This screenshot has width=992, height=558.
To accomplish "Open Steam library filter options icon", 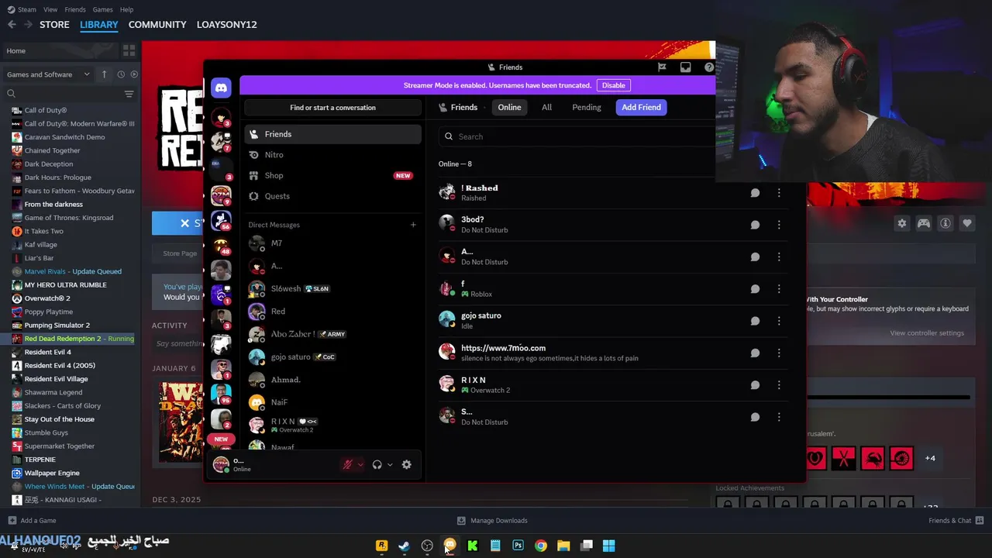I will [129, 94].
